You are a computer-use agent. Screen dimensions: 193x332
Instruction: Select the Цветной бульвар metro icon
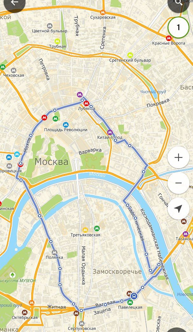pos(50,26)
